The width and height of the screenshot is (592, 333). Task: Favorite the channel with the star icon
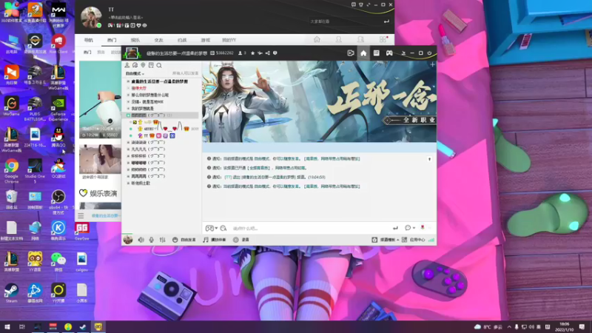pyautogui.click(x=252, y=53)
